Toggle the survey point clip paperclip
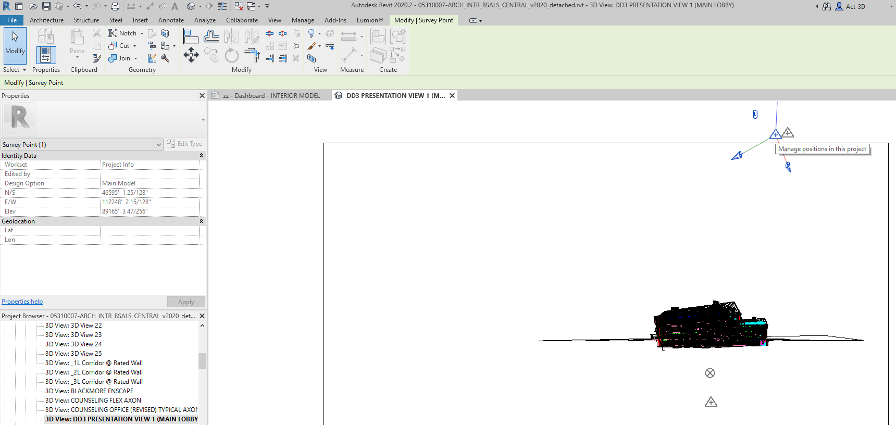This screenshot has height=425, width=896. click(x=755, y=115)
